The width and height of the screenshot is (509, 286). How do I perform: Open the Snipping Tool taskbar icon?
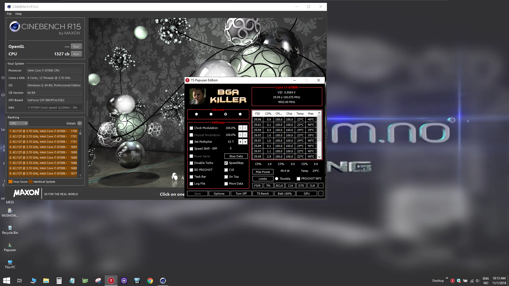click(98, 281)
